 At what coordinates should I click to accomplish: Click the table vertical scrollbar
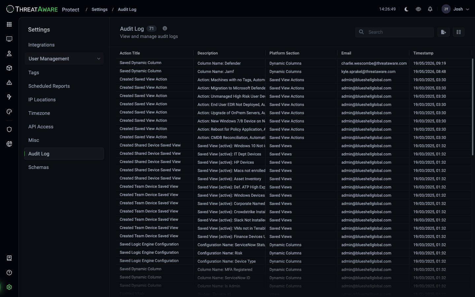coord(473,107)
